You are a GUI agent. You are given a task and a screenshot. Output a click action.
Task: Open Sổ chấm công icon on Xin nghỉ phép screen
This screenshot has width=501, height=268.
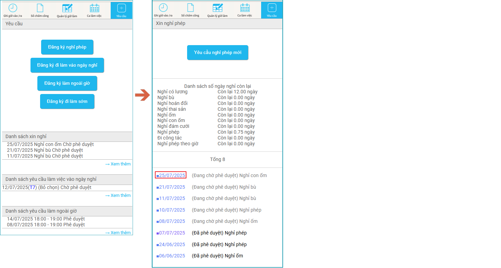point(190,8)
